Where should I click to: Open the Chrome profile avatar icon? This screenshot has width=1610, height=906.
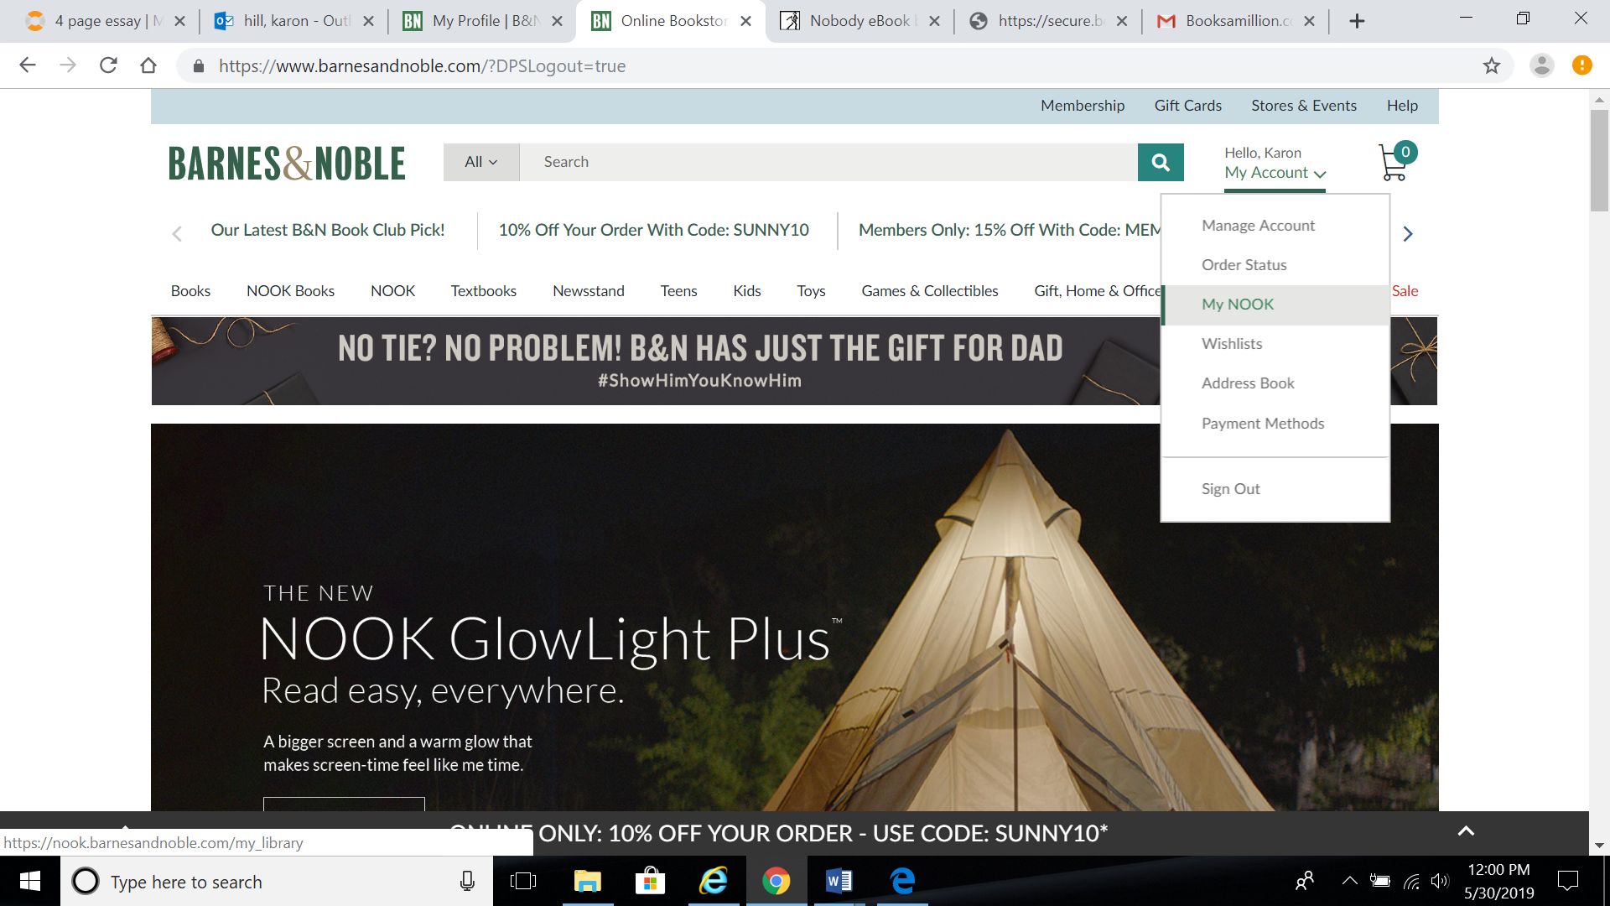[1541, 65]
